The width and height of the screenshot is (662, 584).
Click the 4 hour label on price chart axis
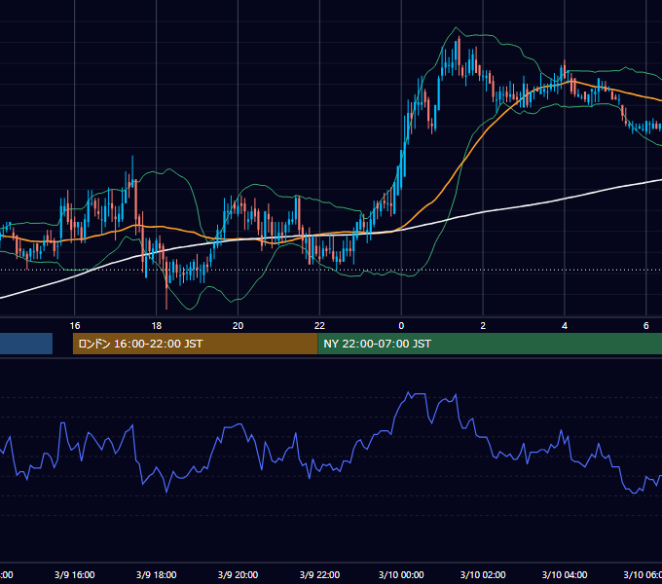click(x=565, y=326)
